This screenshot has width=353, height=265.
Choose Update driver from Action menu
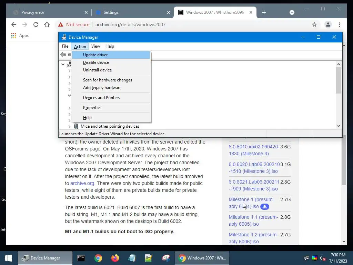111,55
